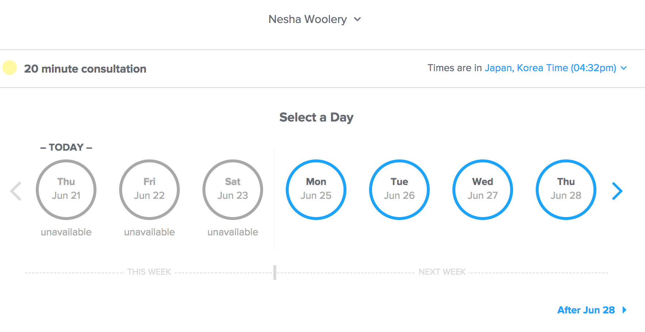The image size is (645, 332).
Task: Click the After Jun 28 triangle arrow
Action: click(x=625, y=310)
